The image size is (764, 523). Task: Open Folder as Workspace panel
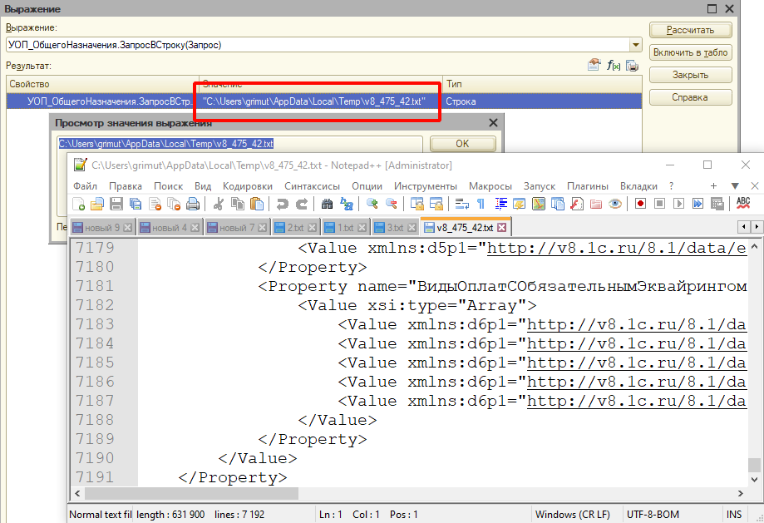(x=596, y=203)
